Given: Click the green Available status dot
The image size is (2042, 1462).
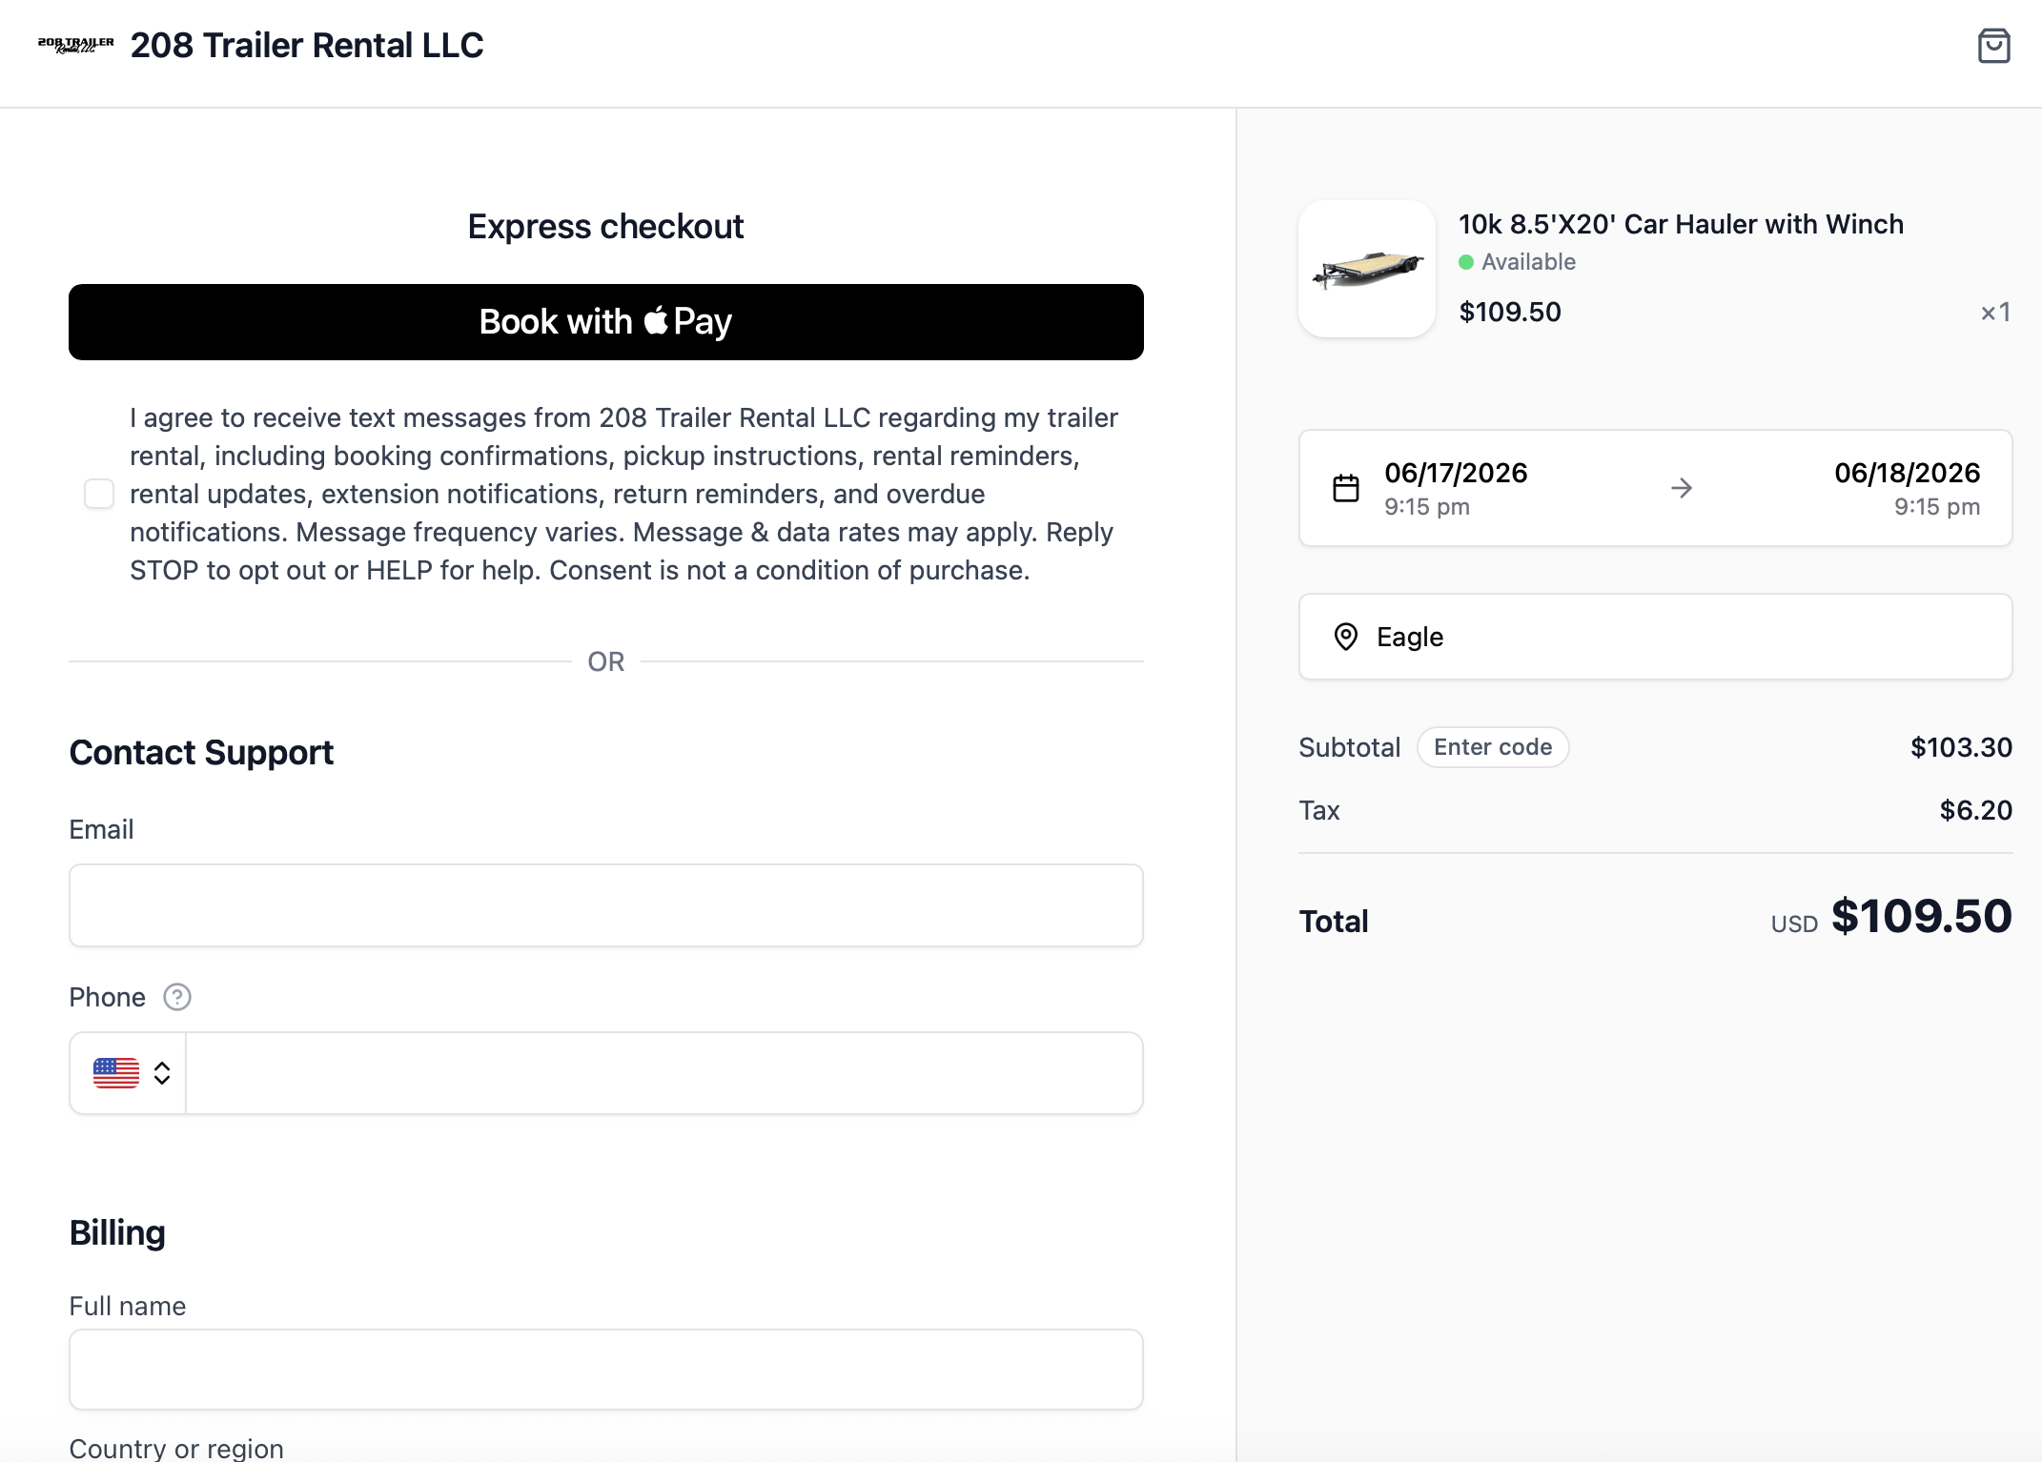Looking at the screenshot, I should (x=1466, y=262).
